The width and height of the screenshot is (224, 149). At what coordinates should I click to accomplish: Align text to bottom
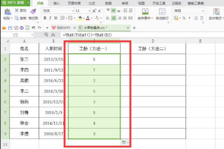point(119,11)
